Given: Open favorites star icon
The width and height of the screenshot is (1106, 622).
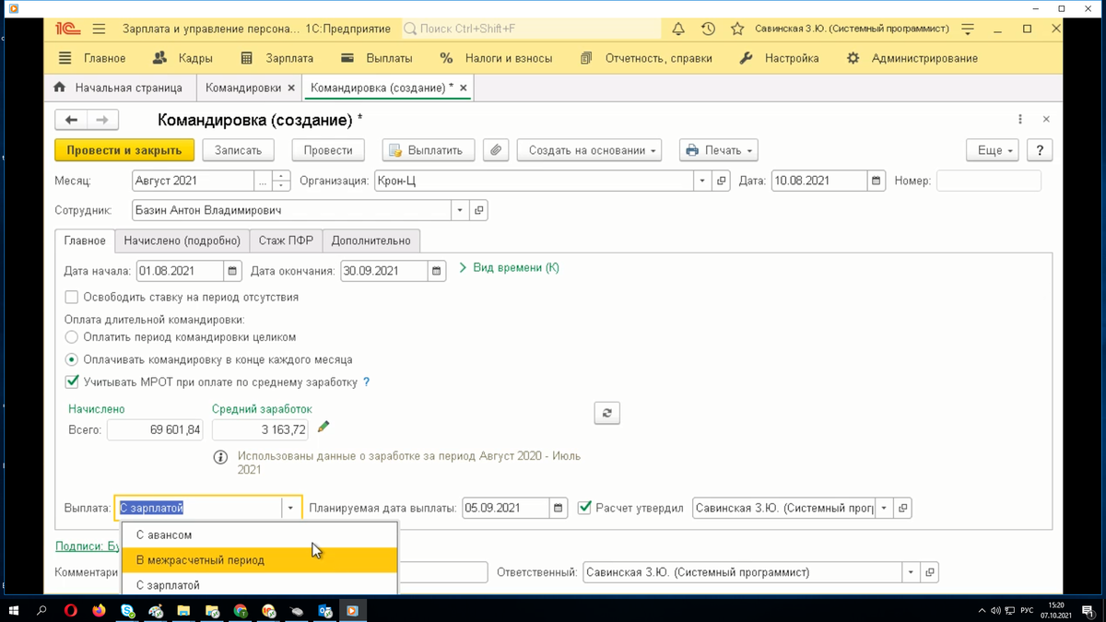Looking at the screenshot, I should pos(737,29).
